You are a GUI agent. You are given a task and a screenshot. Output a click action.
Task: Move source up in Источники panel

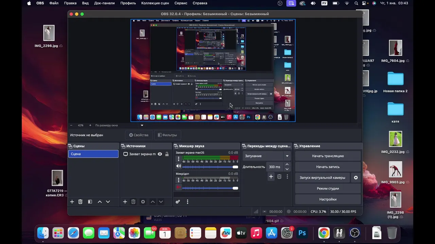(x=153, y=202)
